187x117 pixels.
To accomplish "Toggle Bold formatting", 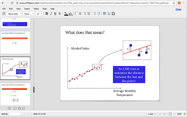I will coord(46,14).
